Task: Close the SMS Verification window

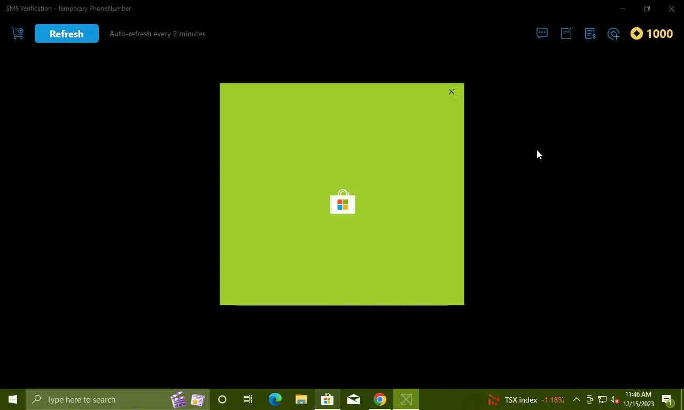Action: pos(672,9)
